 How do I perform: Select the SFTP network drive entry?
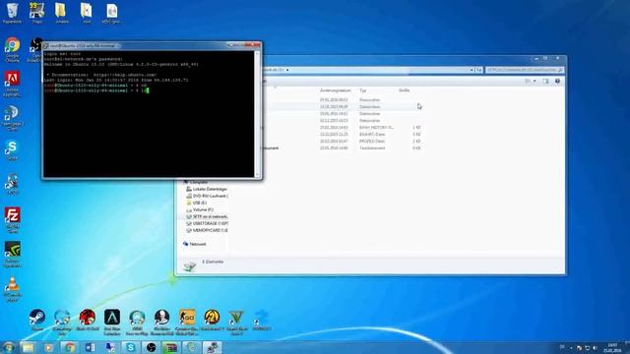coord(207,216)
